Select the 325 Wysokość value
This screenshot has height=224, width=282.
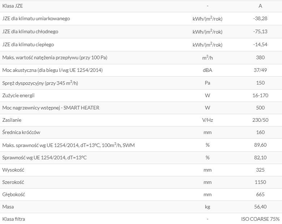tap(260, 170)
